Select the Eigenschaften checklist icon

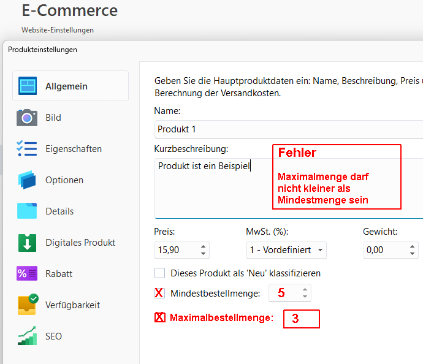coord(28,148)
